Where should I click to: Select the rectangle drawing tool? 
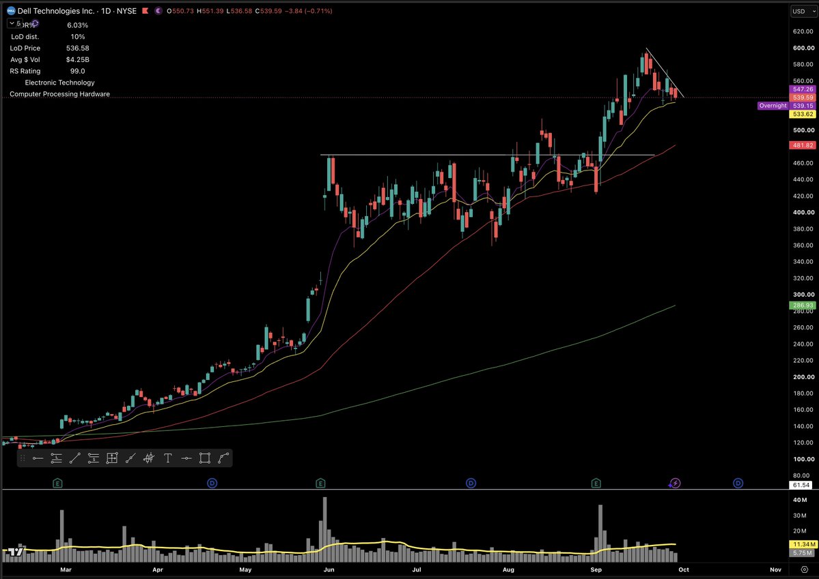(x=205, y=458)
